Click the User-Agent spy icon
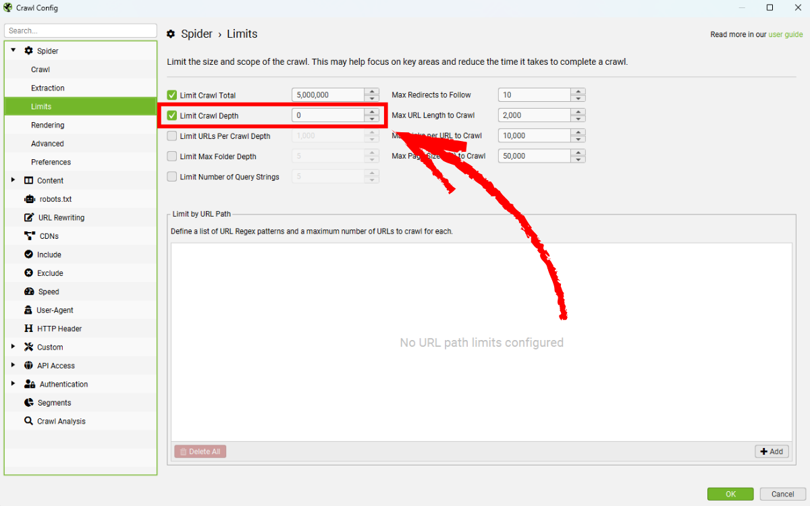 pos(28,310)
